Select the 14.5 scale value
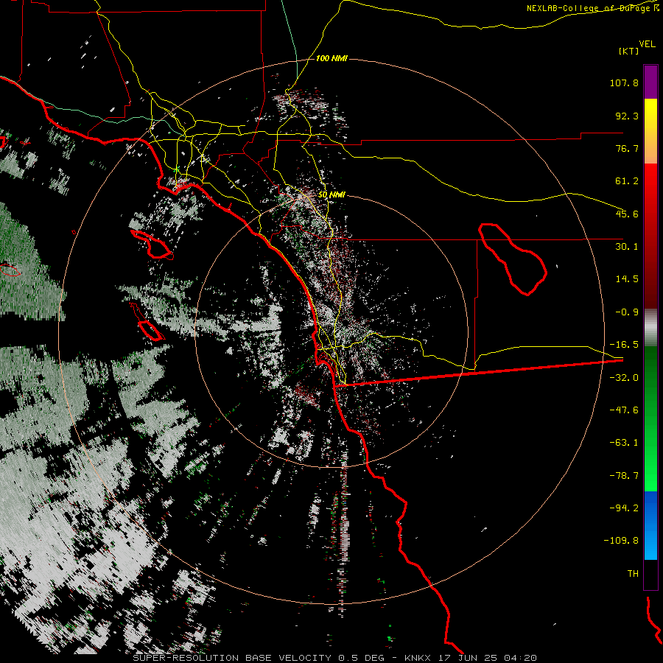 tap(627, 279)
